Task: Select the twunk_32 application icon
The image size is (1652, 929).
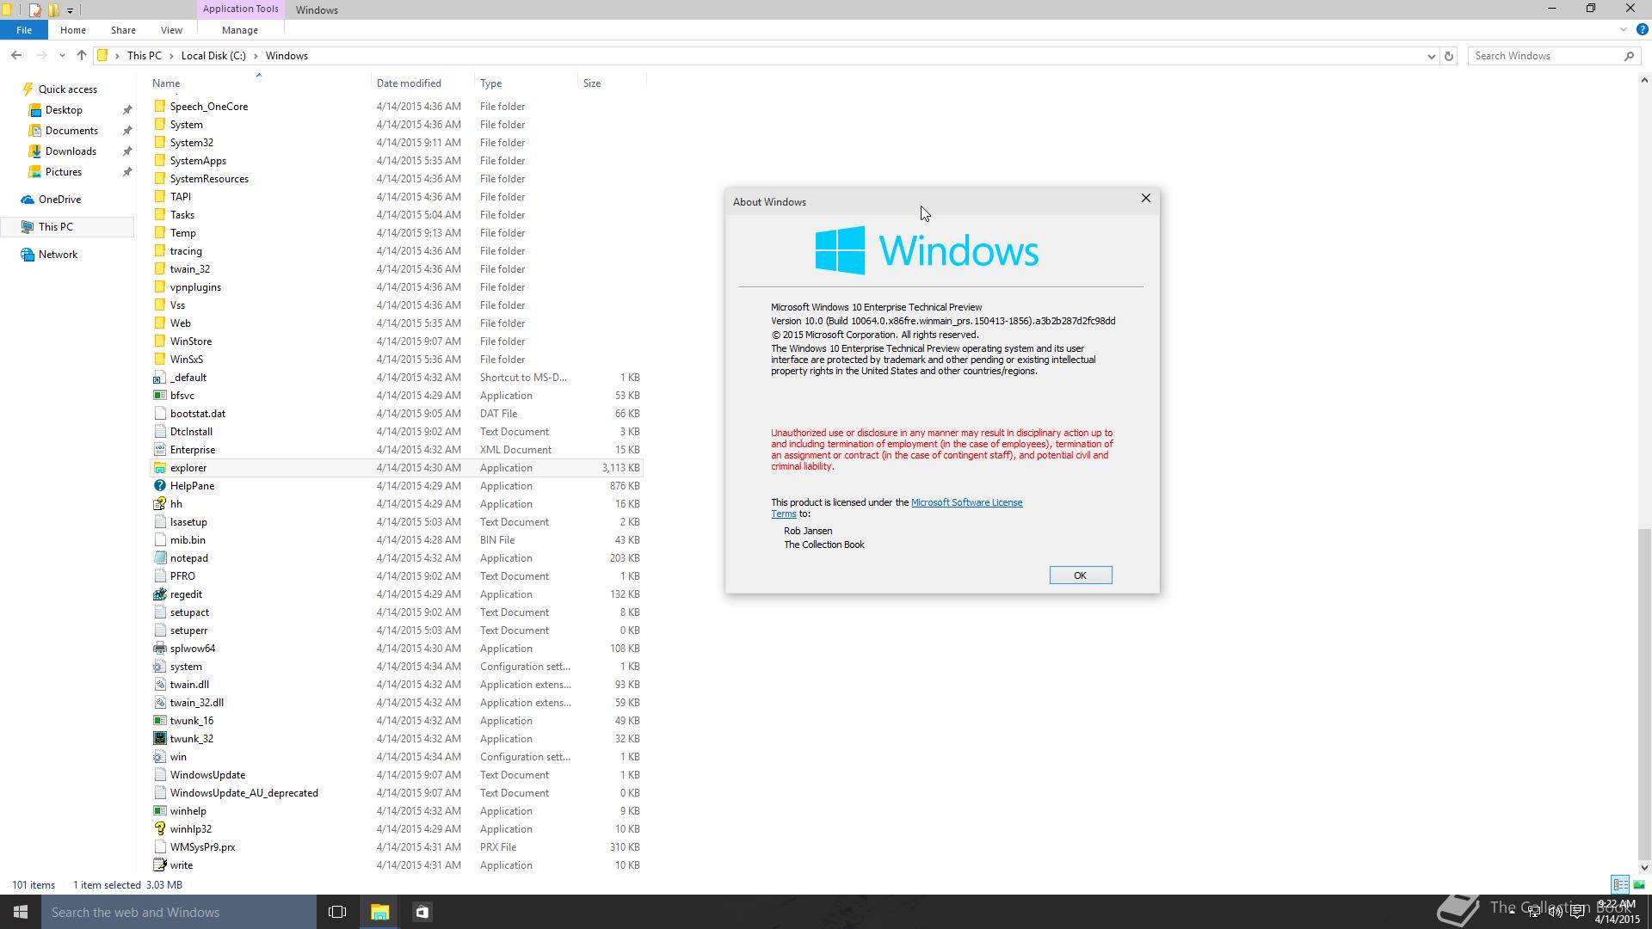Action: click(x=159, y=739)
